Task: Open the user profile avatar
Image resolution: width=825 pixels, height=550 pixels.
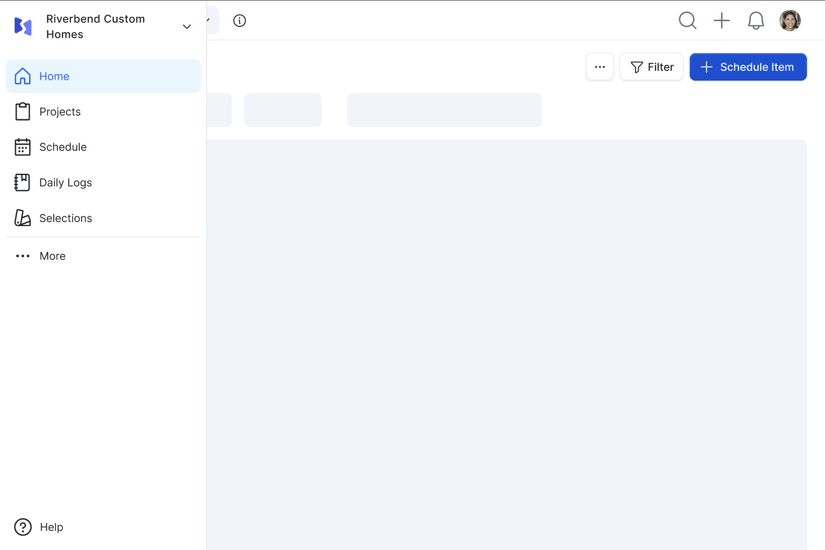Action: (790, 21)
